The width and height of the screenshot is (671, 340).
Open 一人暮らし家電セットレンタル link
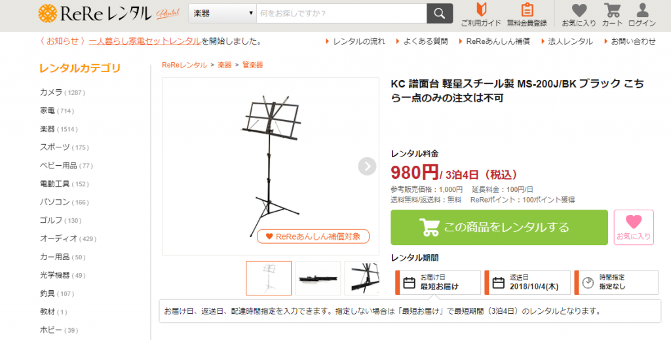(x=145, y=41)
